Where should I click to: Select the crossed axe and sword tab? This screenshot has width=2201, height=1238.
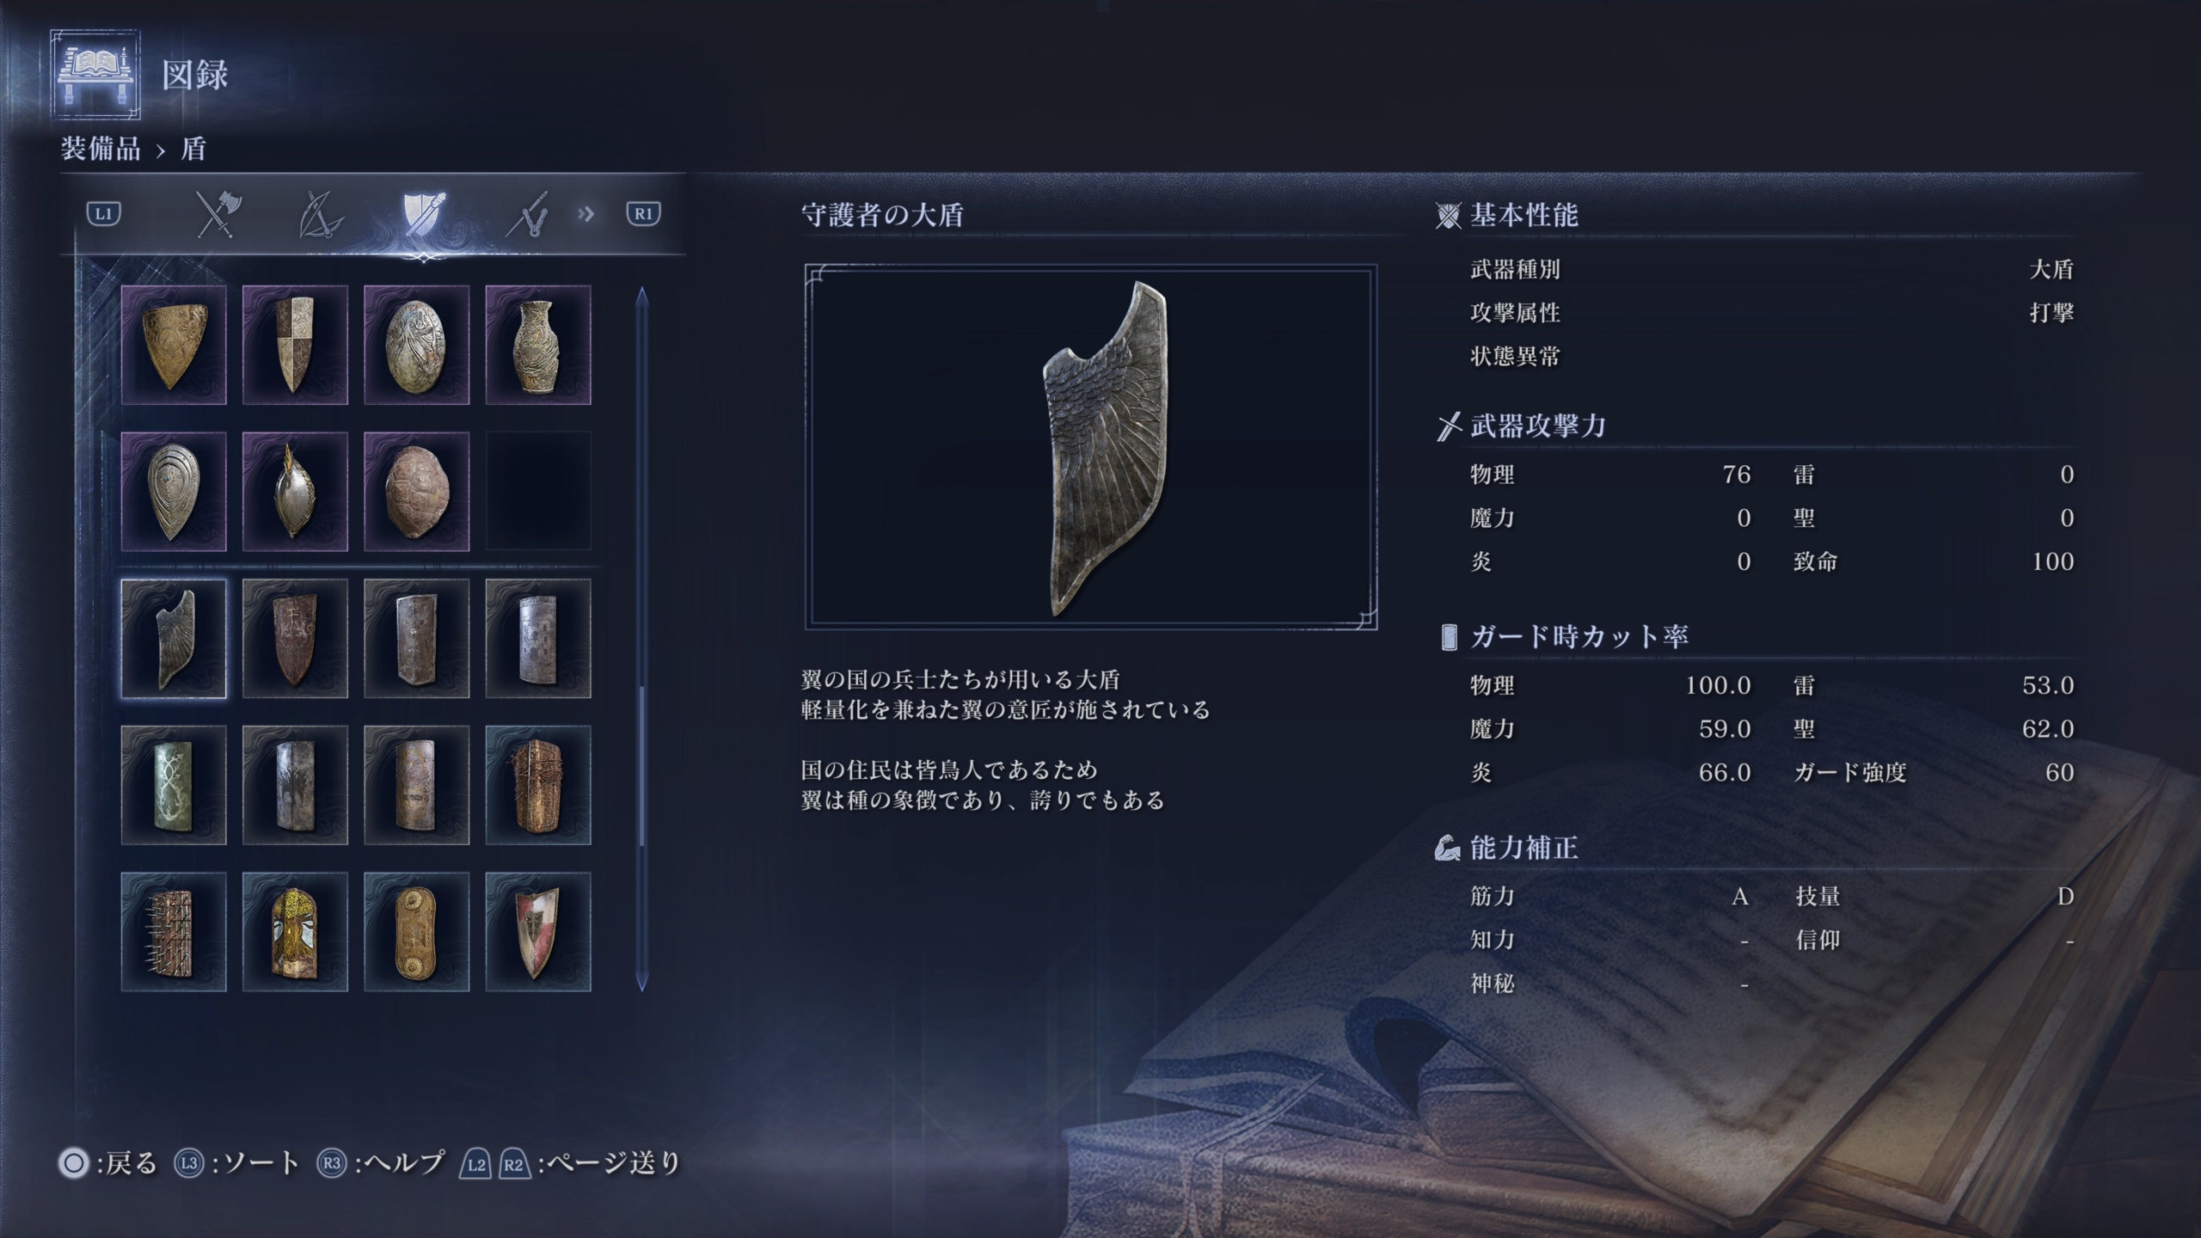[x=218, y=214]
